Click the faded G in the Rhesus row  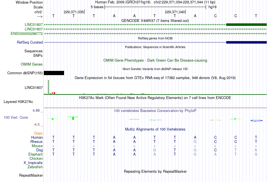coord(195,141)
